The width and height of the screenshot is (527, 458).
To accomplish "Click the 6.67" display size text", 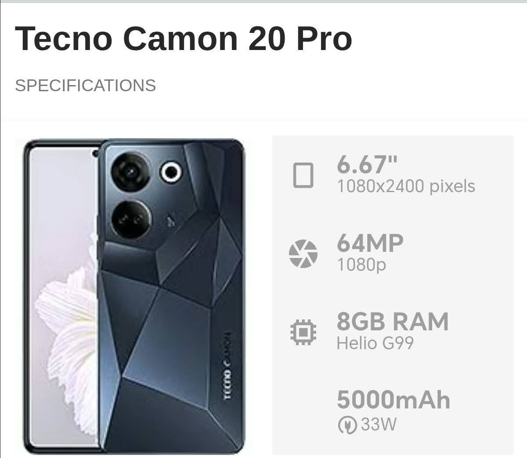I will tap(368, 165).
